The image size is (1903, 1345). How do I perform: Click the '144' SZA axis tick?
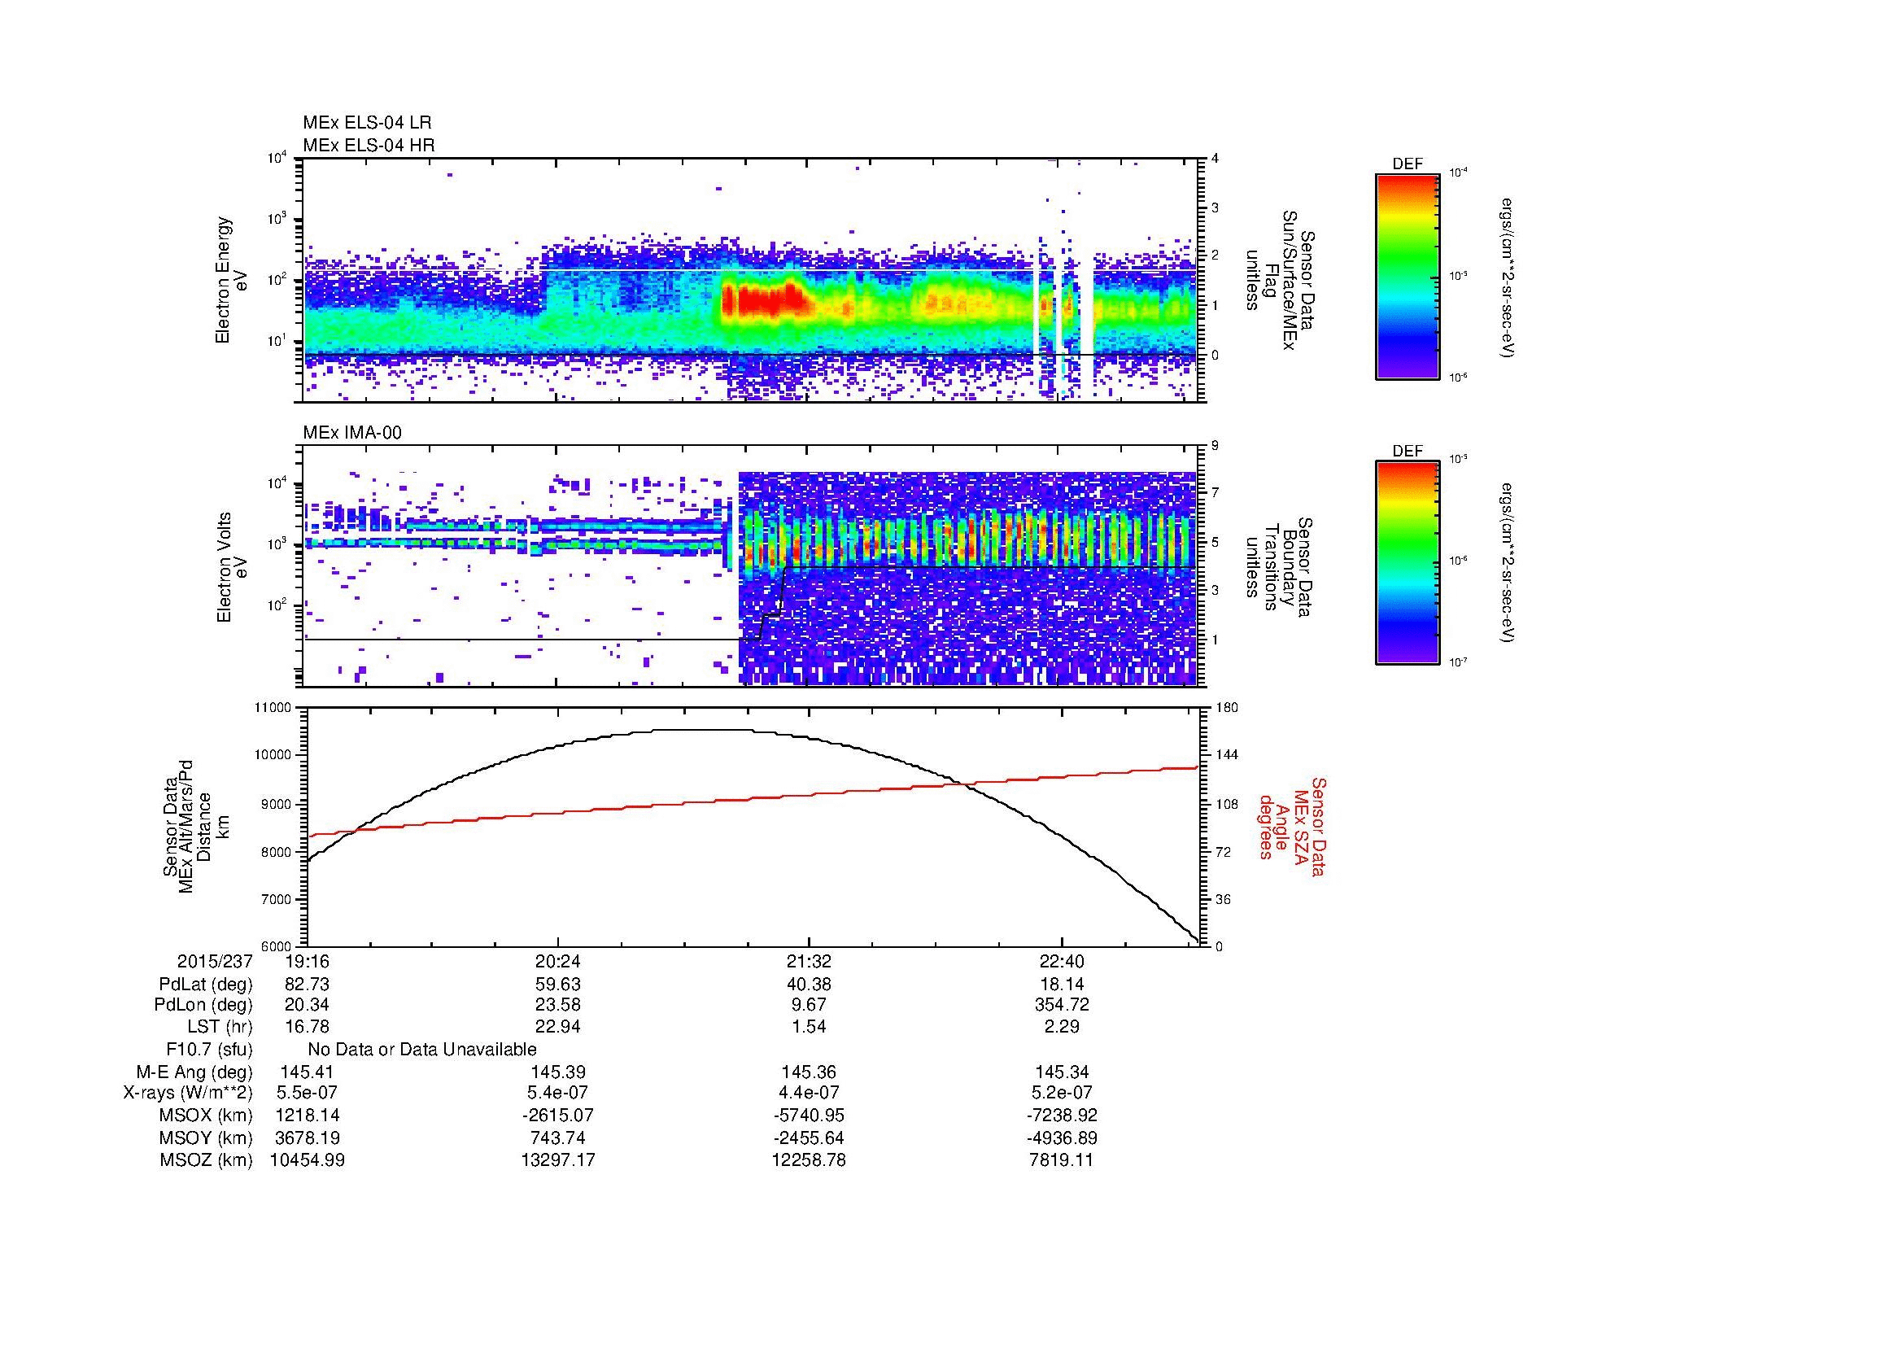point(1225,755)
